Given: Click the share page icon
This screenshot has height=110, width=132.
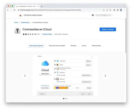Looking at the screenshot, I should [x=107, y=10].
